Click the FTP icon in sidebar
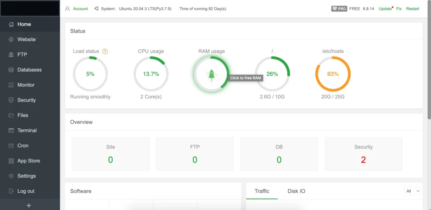This screenshot has height=210, width=431. 11,54
